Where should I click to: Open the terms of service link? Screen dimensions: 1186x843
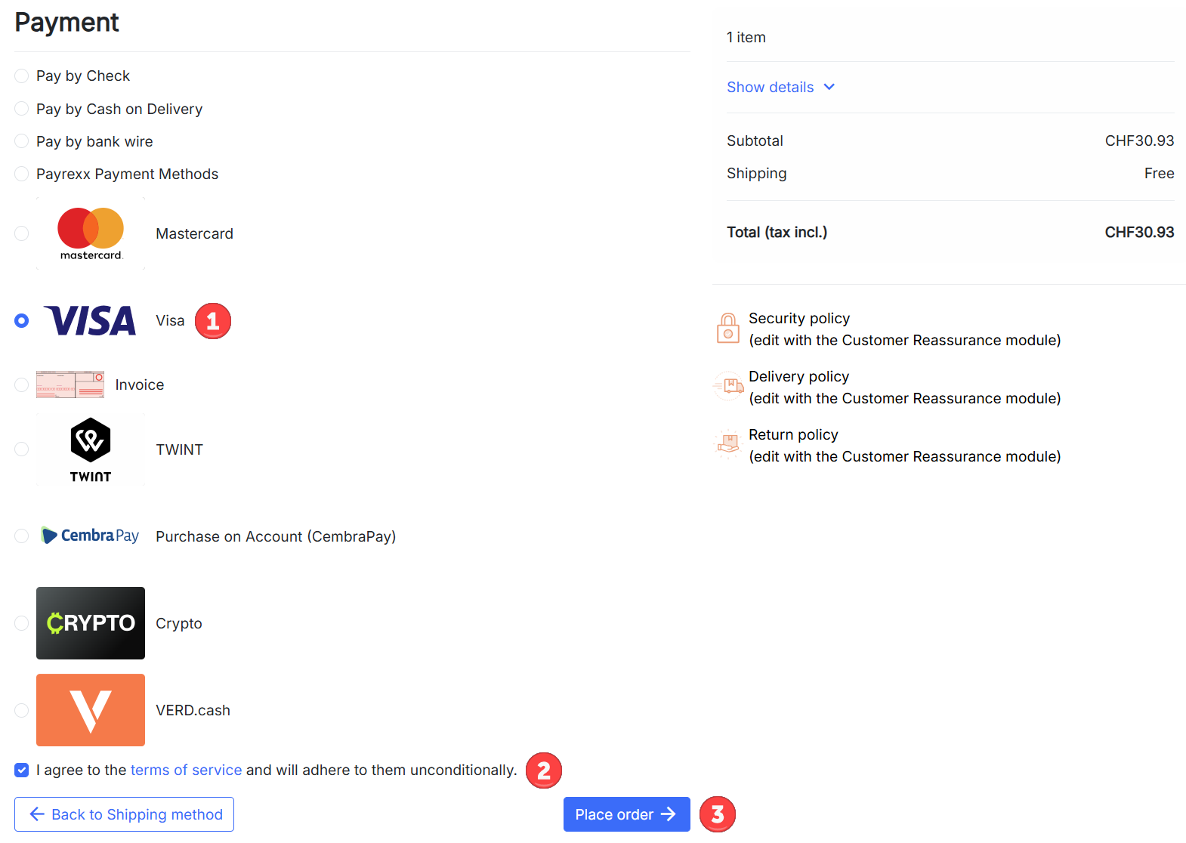tap(186, 770)
